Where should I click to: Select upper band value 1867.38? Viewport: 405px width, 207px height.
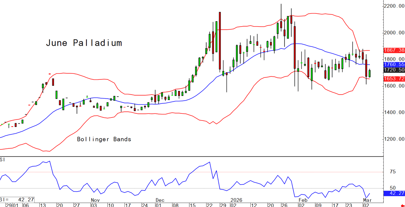[x=394, y=50]
